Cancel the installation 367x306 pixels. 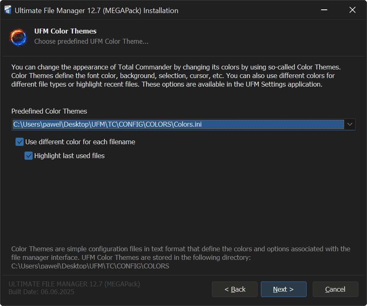pos(335,289)
